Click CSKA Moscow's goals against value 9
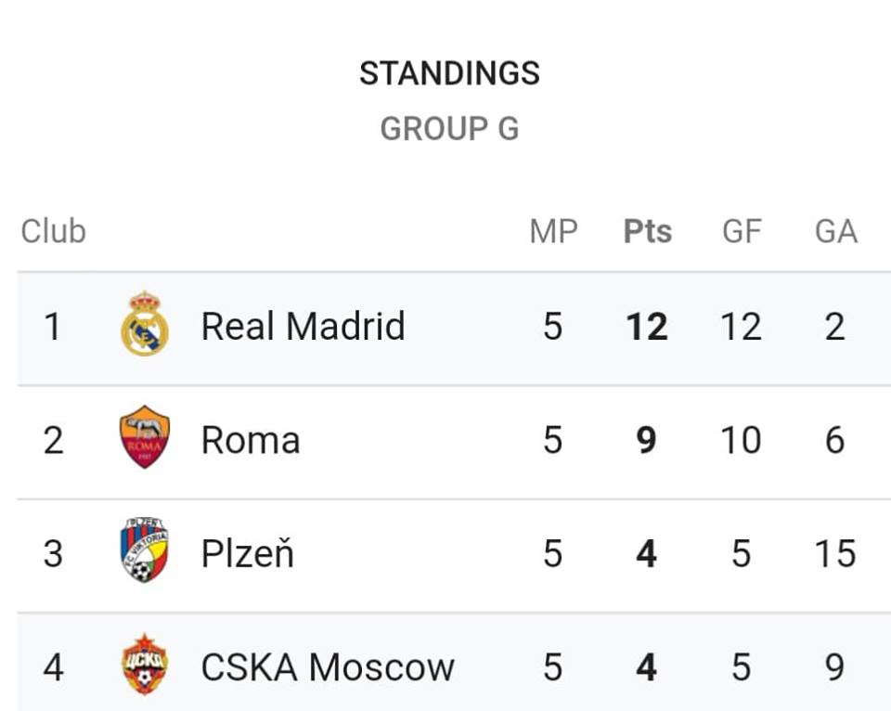This screenshot has width=891, height=711. click(834, 667)
